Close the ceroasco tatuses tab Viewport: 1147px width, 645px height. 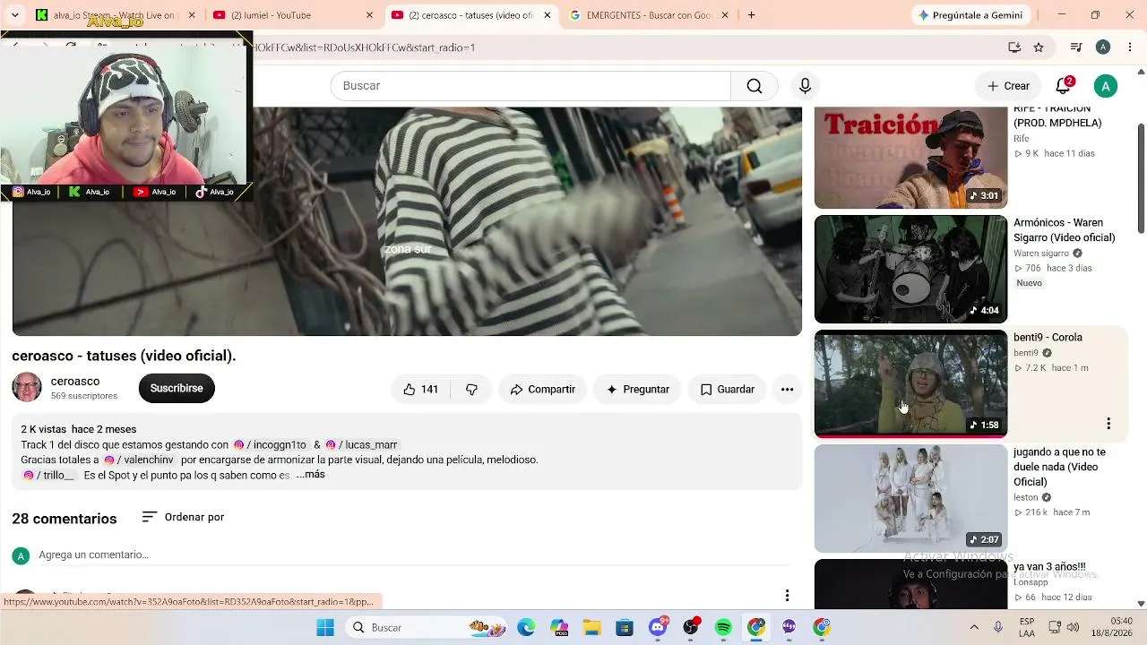548,15
